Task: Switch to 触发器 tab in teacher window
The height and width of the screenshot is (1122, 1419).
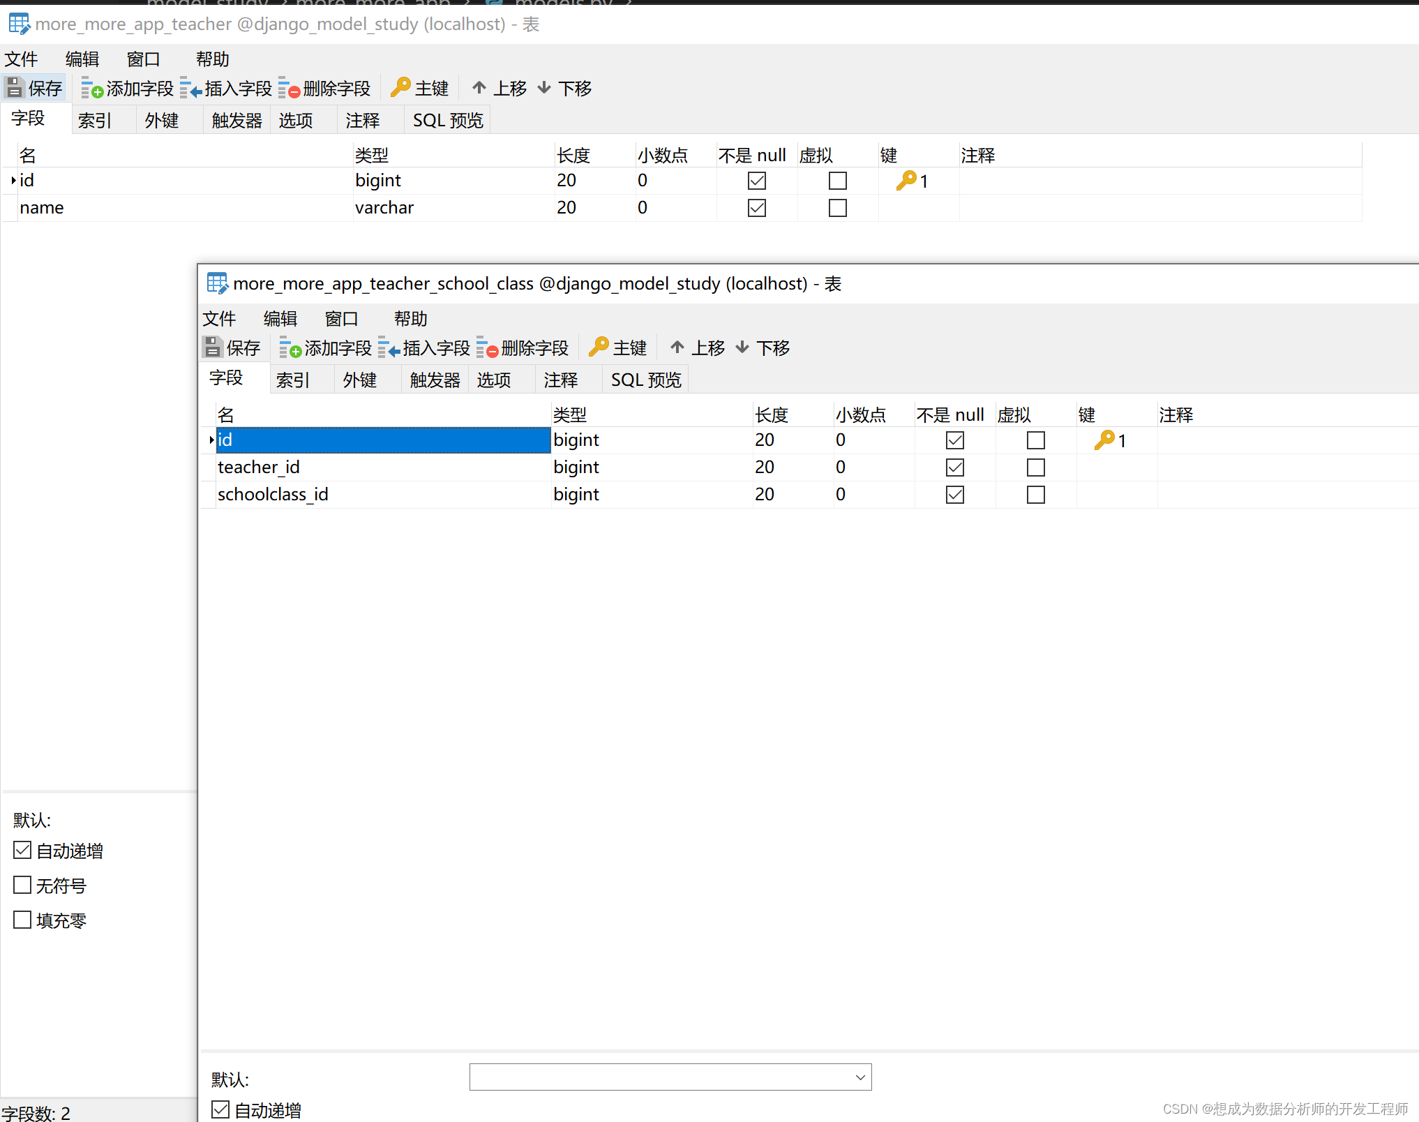Action: pyautogui.click(x=237, y=120)
